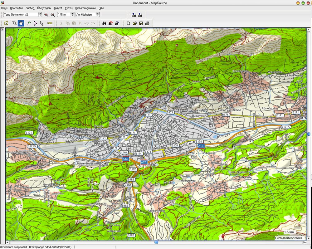Open the Datei menu
The height and width of the screenshot is (249, 312).
pyautogui.click(x=4, y=8)
